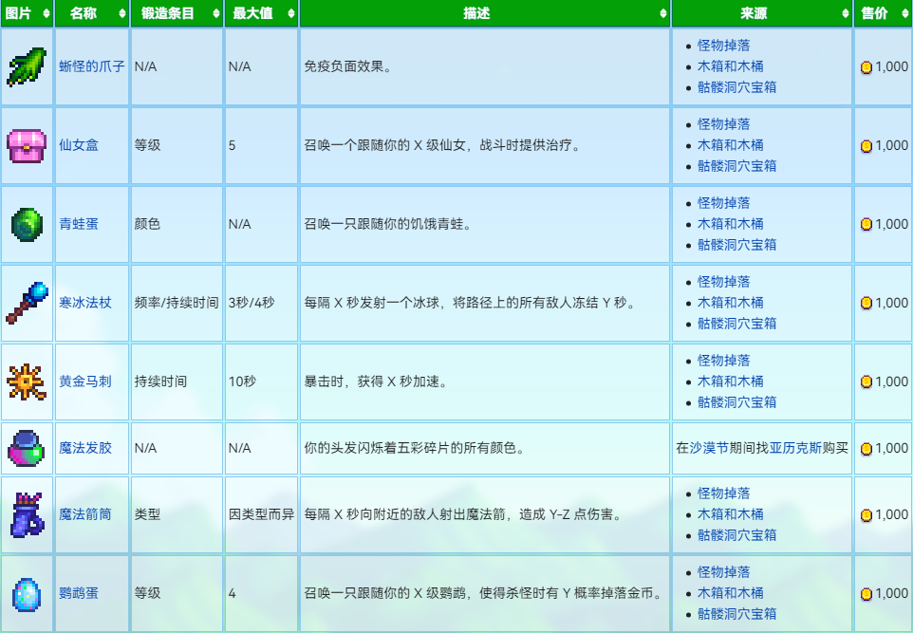Sort the table by 最大值 column
The image size is (913, 633).
click(x=261, y=13)
